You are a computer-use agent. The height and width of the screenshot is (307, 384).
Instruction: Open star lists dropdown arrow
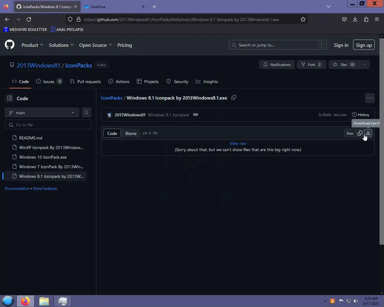pyautogui.click(x=364, y=65)
